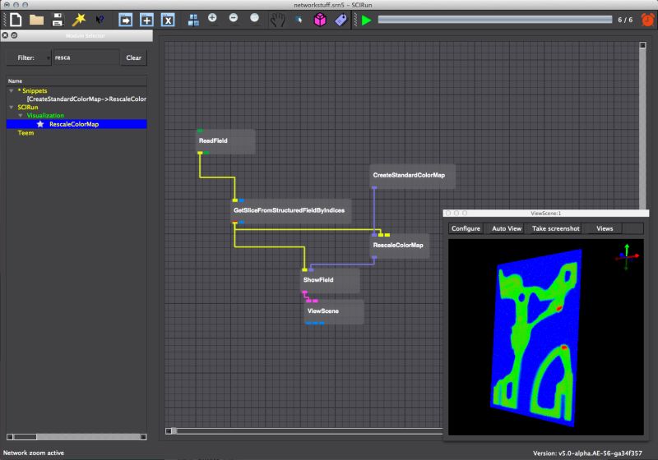
Task: Click the window X toolbar icon
Action: tap(168, 20)
